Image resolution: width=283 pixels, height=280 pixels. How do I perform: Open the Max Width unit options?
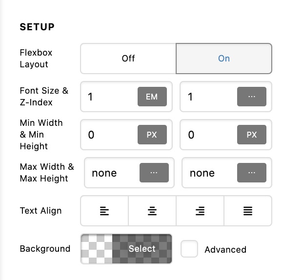[154, 173]
